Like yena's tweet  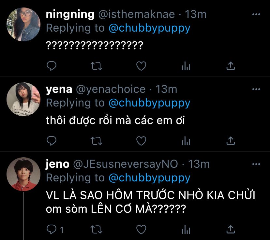pyautogui.click(x=141, y=141)
